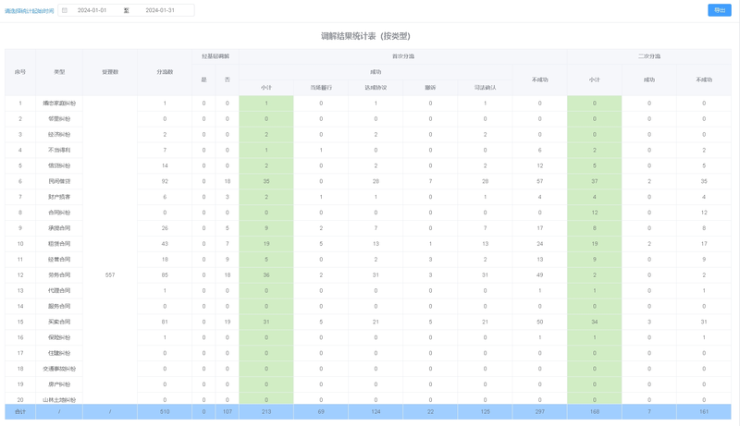The image size is (740, 426).
Task: Click the 合同纠纷 type cell
Action: point(59,213)
